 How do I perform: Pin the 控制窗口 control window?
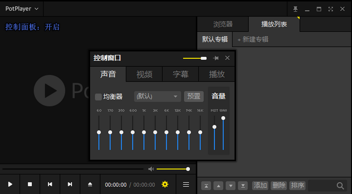(x=216, y=58)
